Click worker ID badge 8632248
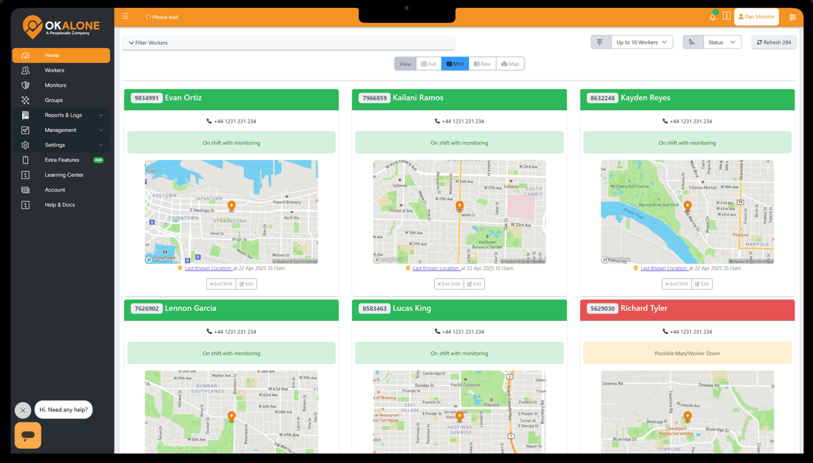Viewport: 813px width, 463px height. pyautogui.click(x=603, y=98)
